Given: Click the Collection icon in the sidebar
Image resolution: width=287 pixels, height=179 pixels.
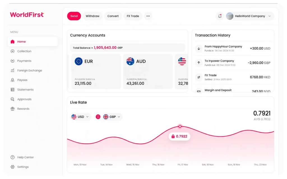Looking at the screenshot, I should click(12, 51).
